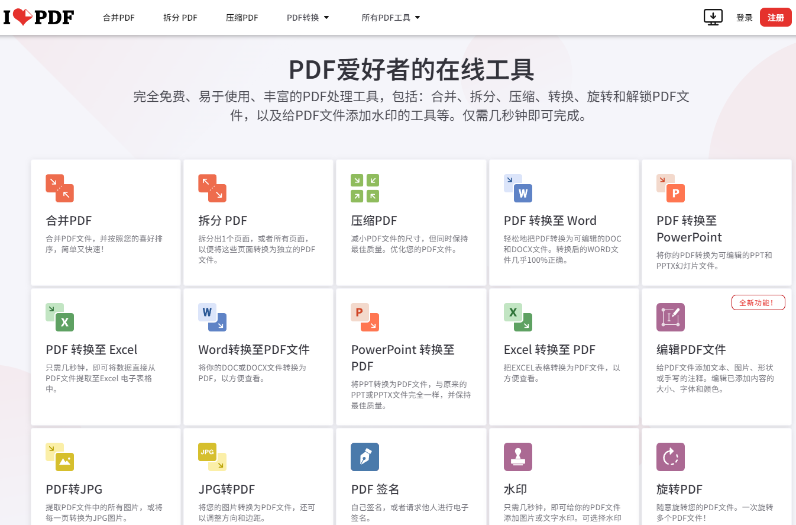This screenshot has width=796, height=525.
Task: Click the heading 'PDF爱好者的在线工具'
Action: 412,70
